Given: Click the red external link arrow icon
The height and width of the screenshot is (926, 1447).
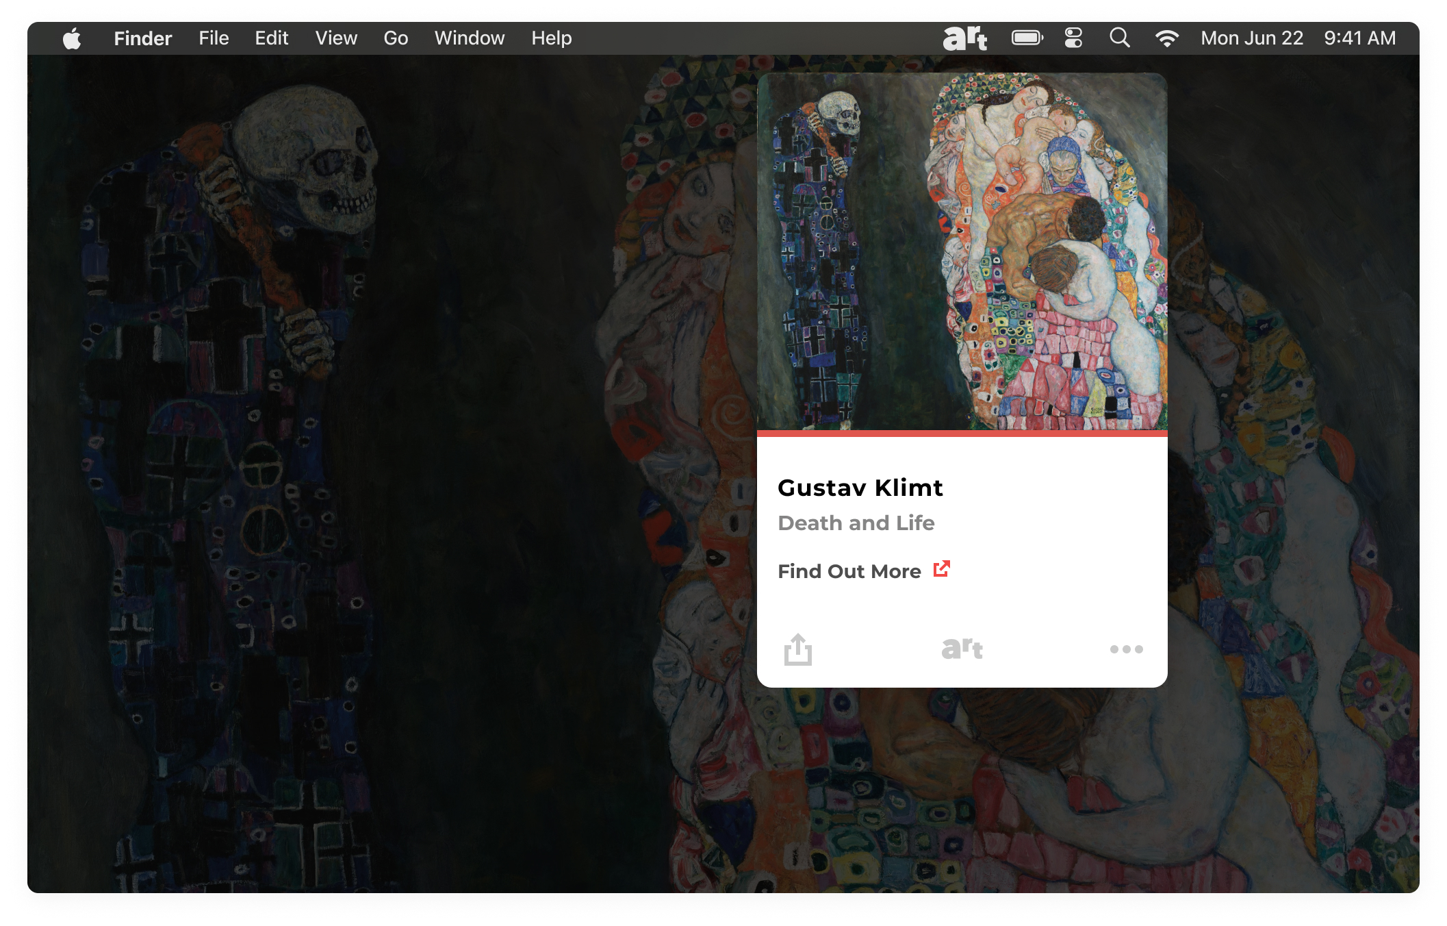Looking at the screenshot, I should pos(942,569).
